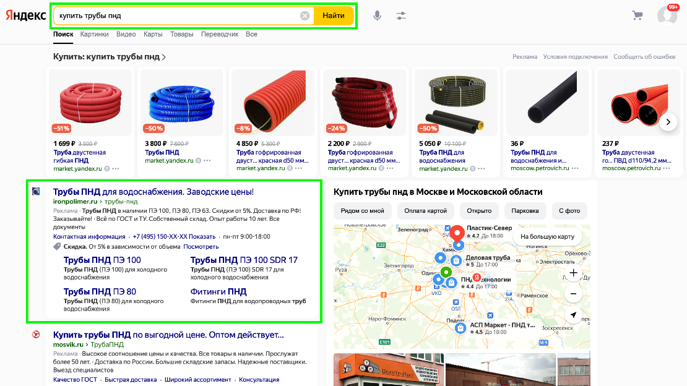Open the red coiled pipe thumbnail with -51% badge
The image size is (687, 386).
pos(90,102)
